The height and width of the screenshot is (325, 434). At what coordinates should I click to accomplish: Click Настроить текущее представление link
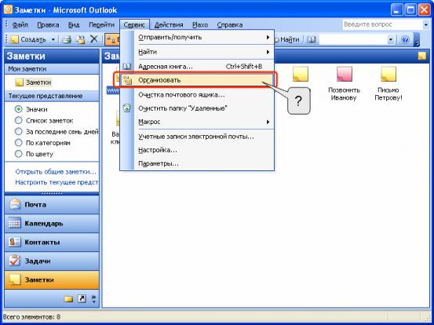tap(57, 182)
